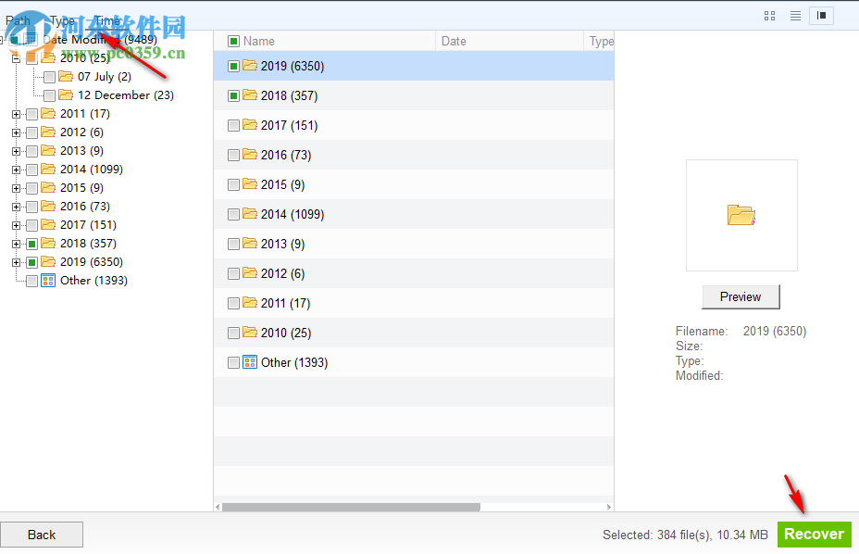Screen dimensions: 859x554
Task: Click the folder icon beside 2019 (6350)
Action: point(248,66)
